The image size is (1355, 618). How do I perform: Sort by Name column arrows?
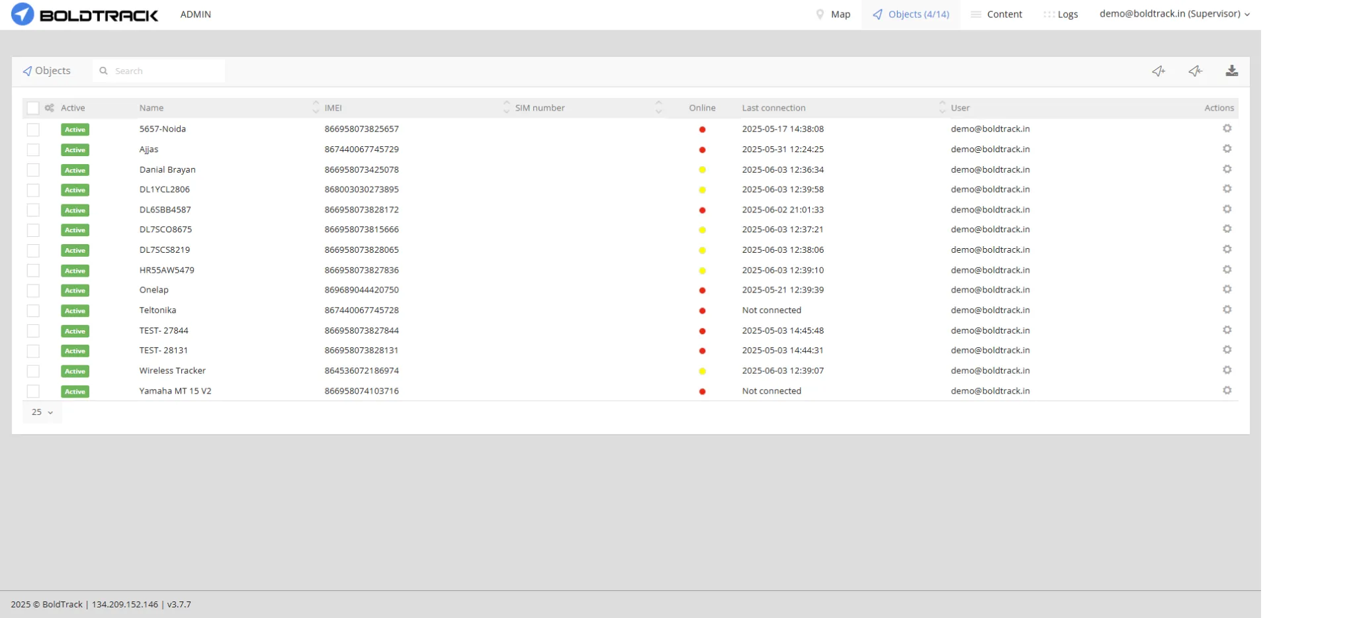(316, 108)
